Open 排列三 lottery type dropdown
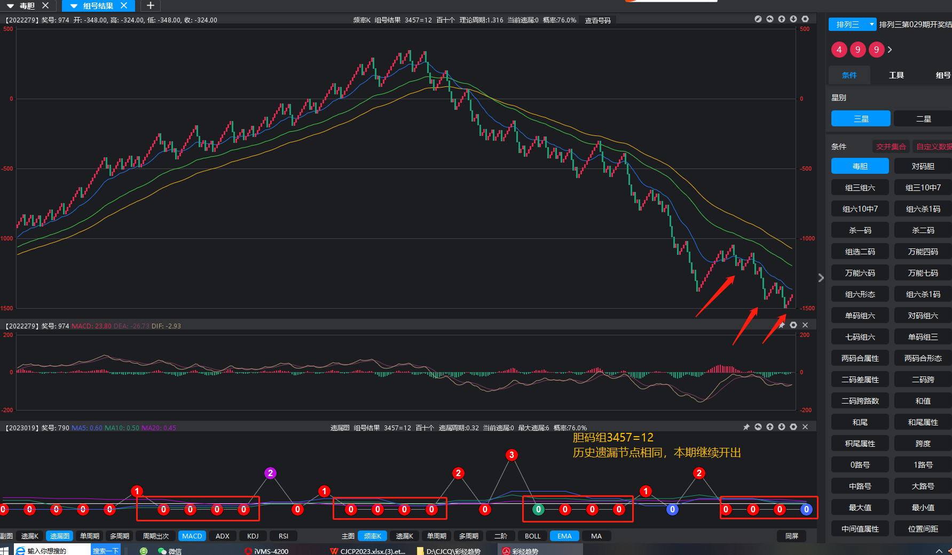Image resolution: width=952 pixels, height=555 pixels. pyautogui.click(x=853, y=25)
